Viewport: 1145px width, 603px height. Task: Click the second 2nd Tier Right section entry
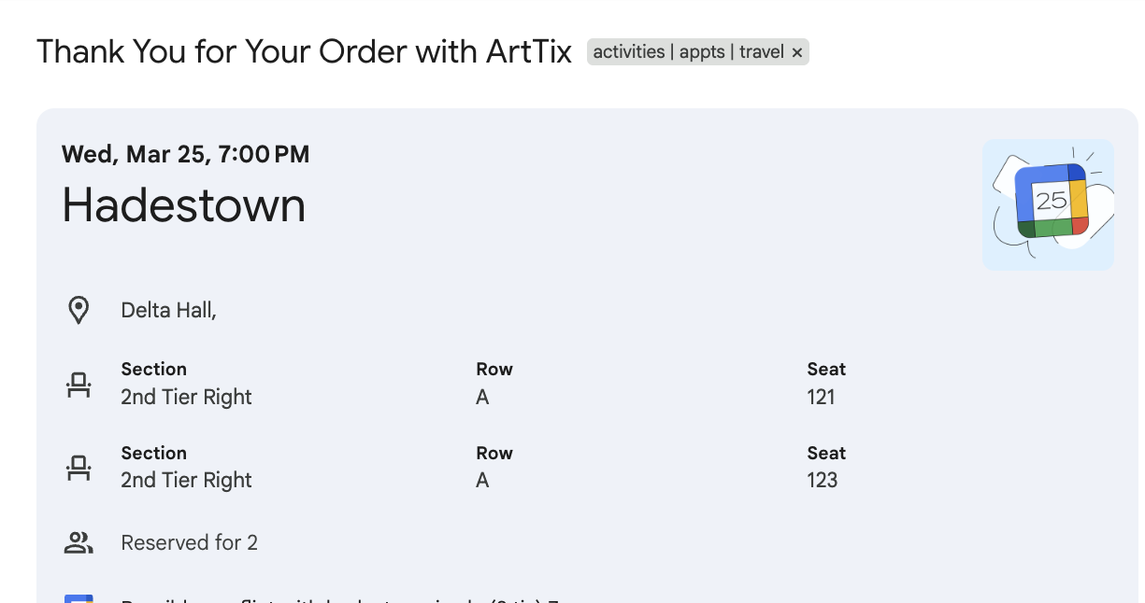coord(186,480)
